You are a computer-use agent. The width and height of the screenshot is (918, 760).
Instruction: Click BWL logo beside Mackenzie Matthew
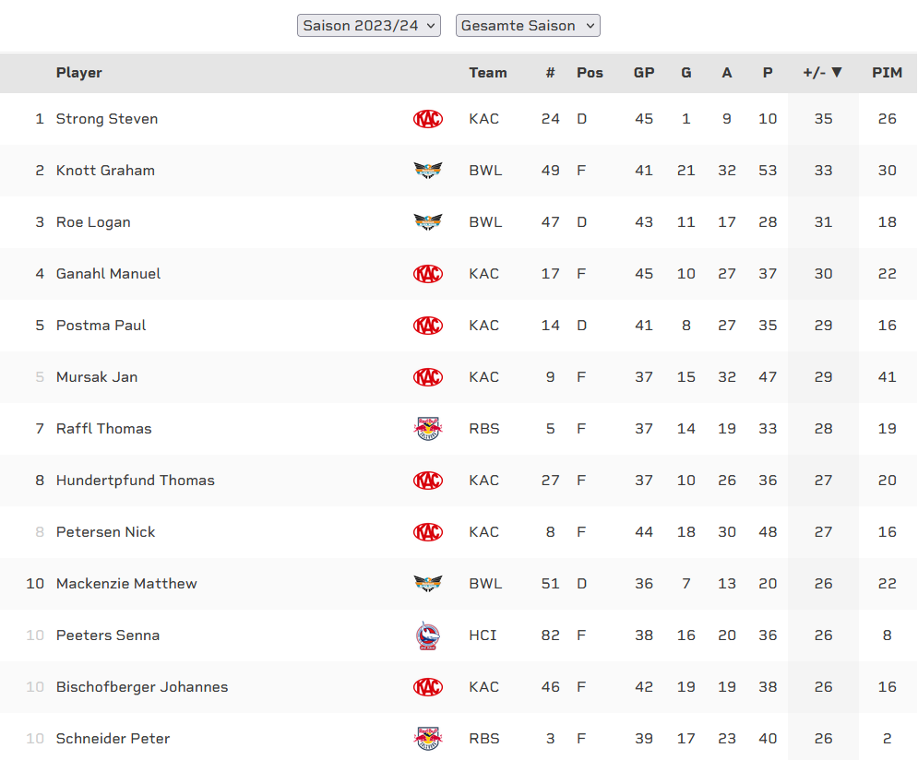pyautogui.click(x=428, y=584)
